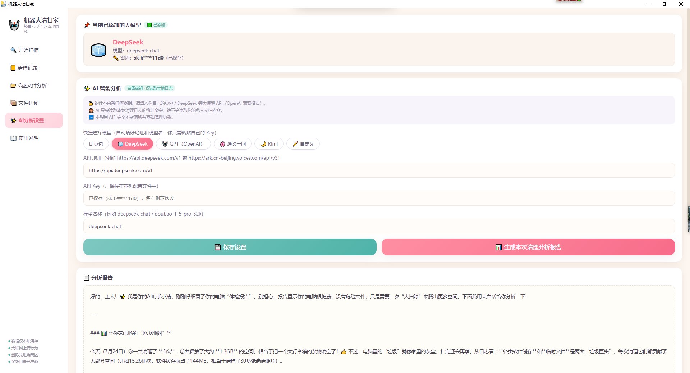Viewport: 690px width, 373px height.
Task: Click the key icon beside 密钥
Action: coord(116,58)
